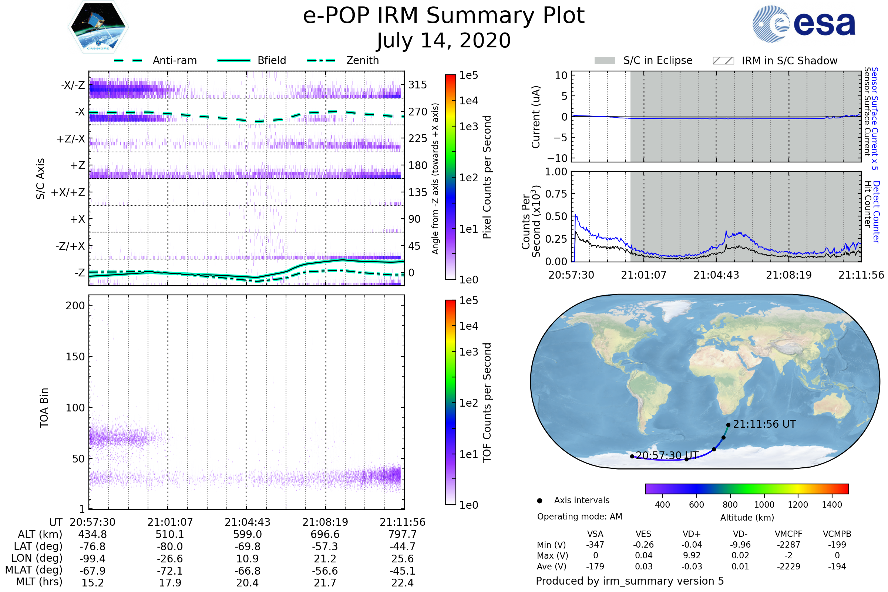Click the Operating mode: AM text
This screenshot has height=592, width=888.
tap(579, 517)
